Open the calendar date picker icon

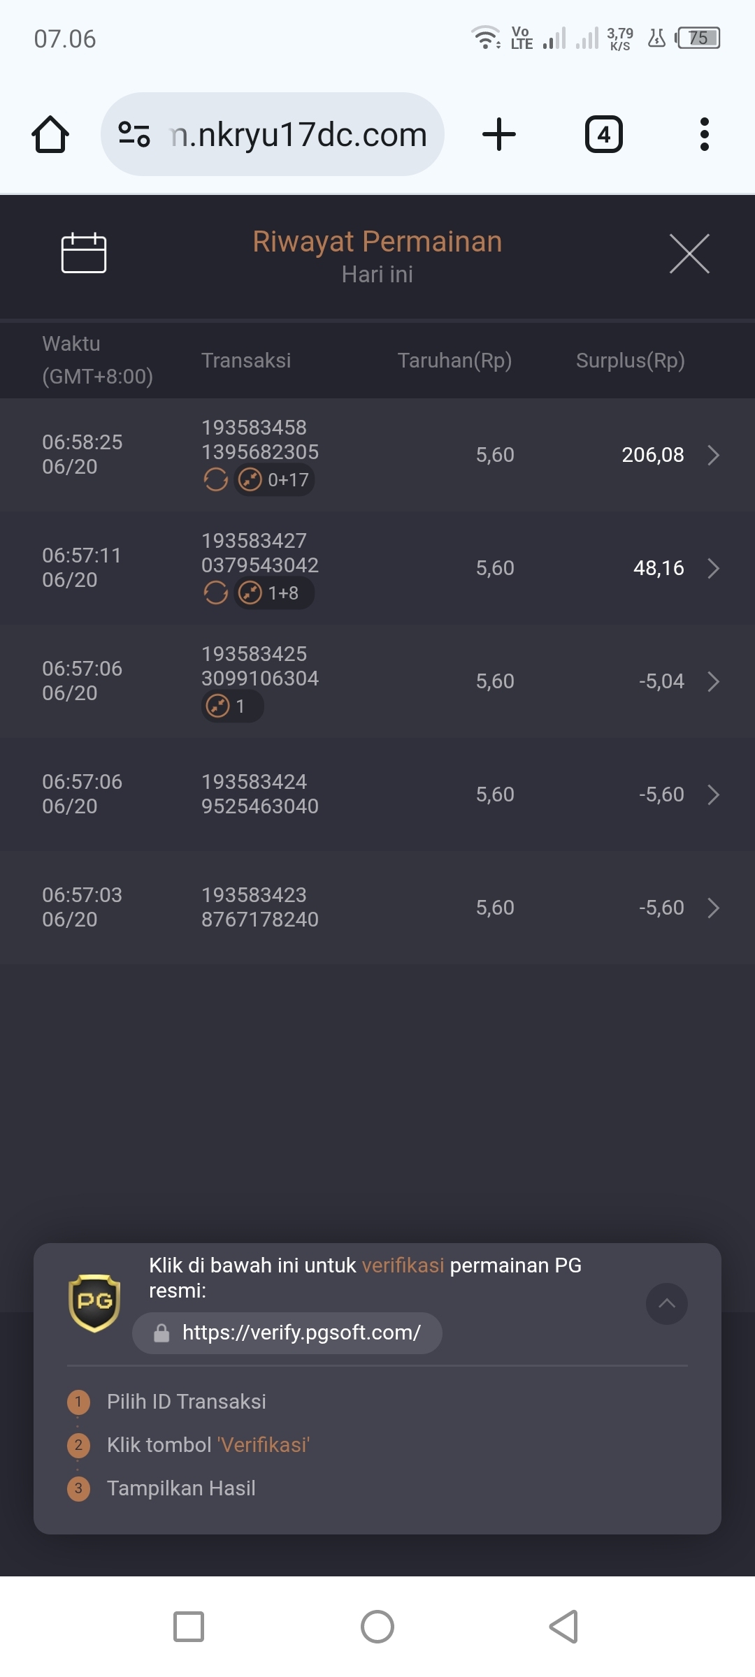pyautogui.click(x=83, y=252)
